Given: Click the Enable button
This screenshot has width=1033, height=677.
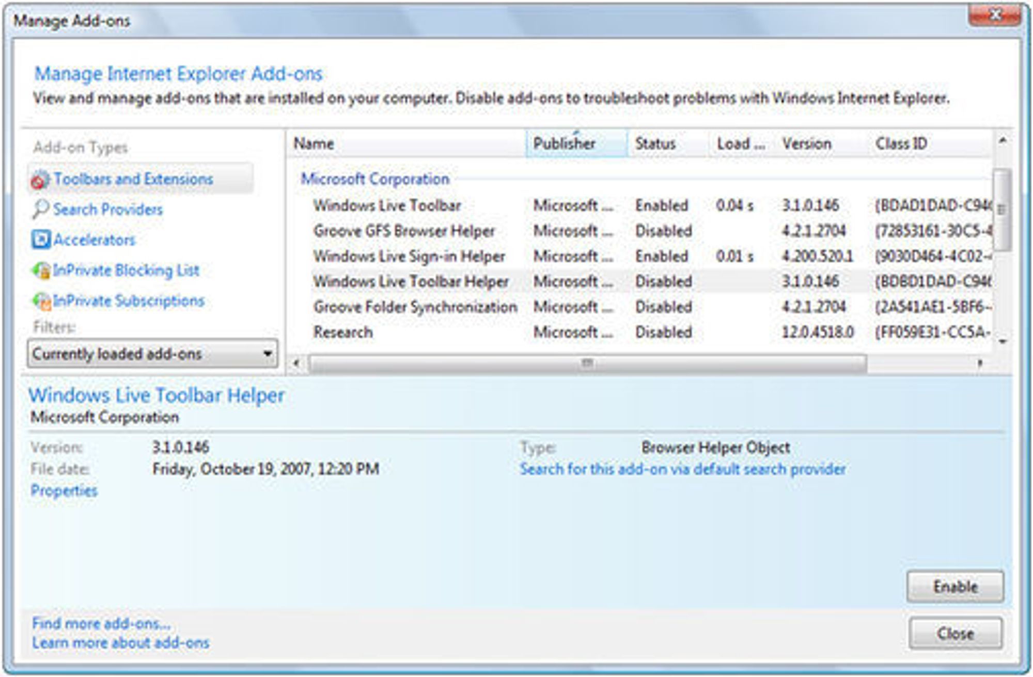Looking at the screenshot, I should (x=956, y=587).
